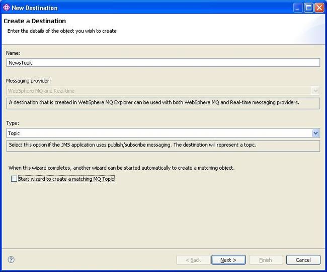Click the Messaging provider dropdown arrow
The image size is (327, 272).
click(x=315, y=91)
